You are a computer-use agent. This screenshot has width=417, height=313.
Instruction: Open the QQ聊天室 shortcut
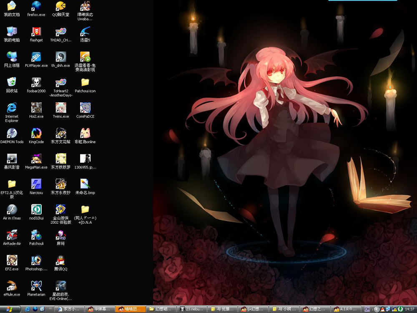tap(60, 9)
